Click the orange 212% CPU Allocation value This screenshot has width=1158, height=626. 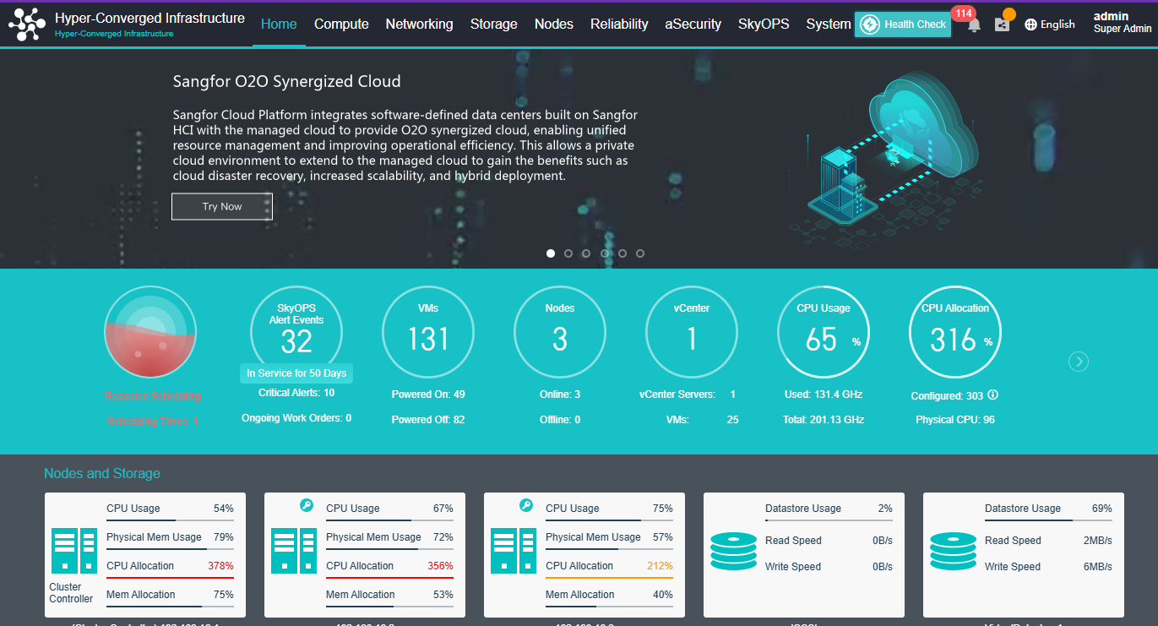[x=661, y=566]
